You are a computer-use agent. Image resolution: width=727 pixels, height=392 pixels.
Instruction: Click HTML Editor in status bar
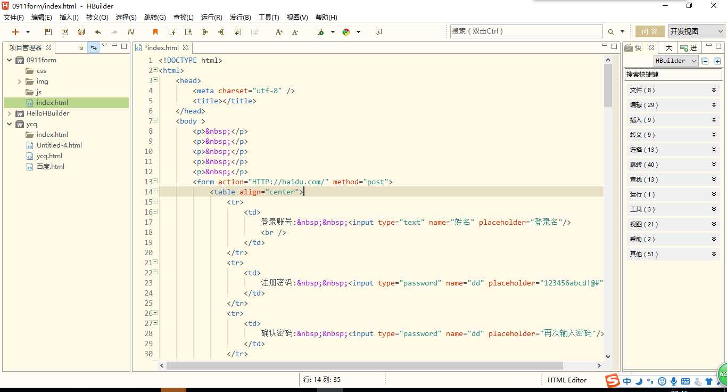[x=567, y=380]
